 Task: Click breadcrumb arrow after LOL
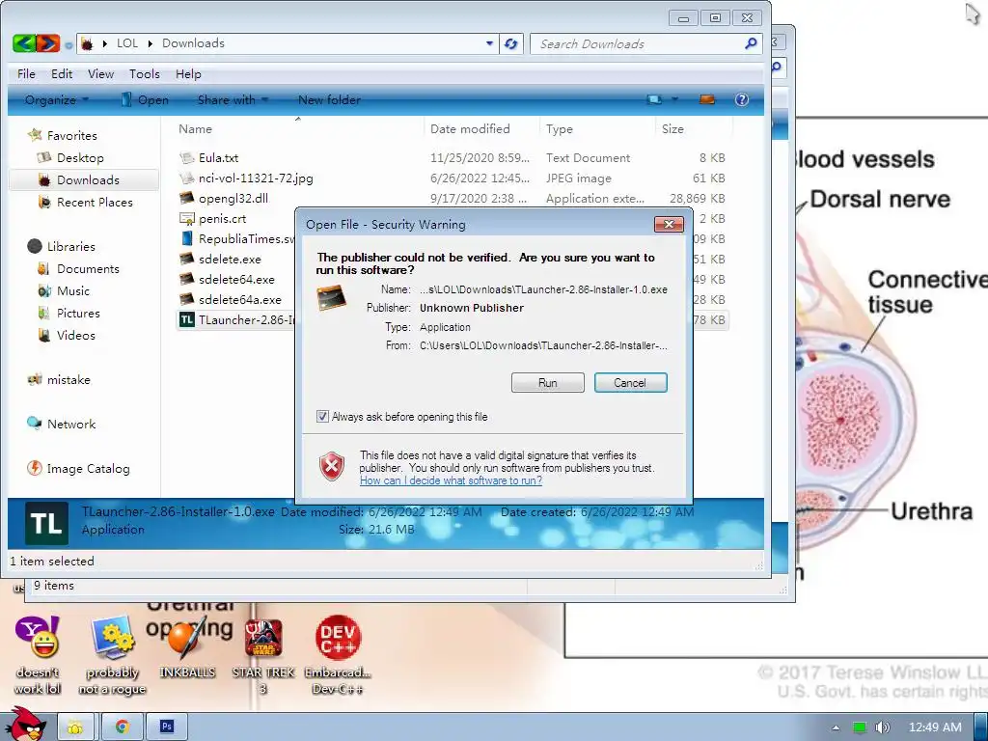[x=150, y=43]
